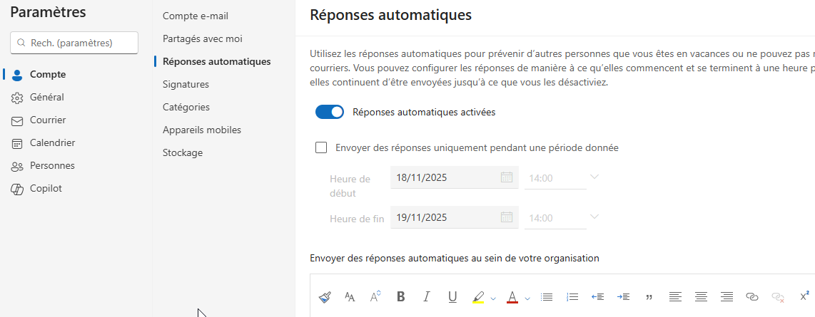The image size is (815, 317).
Task: Open the end time 14:00 dropdown
Action: pos(594,217)
